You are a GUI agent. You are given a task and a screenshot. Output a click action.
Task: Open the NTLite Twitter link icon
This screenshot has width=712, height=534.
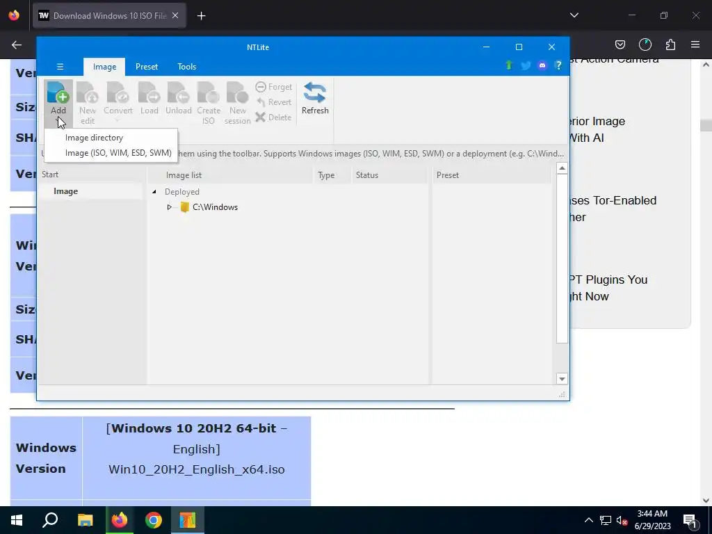point(526,65)
